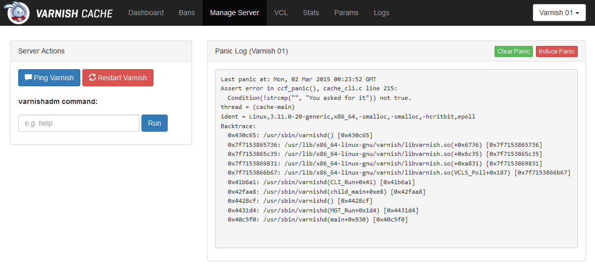The height and width of the screenshot is (279, 595).
Task: Click the 0x430c65 backtrace line
Action: click(x=300, y=135)
